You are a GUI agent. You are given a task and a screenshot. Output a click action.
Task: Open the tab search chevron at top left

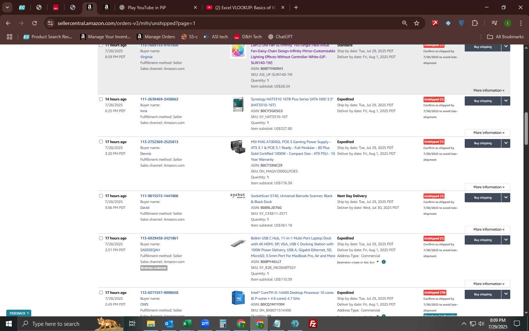click(7, 7)
